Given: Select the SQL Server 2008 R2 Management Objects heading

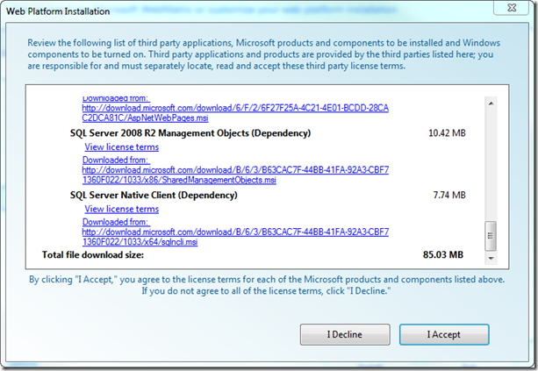Looking at the screenshot, I should [190, 133].
